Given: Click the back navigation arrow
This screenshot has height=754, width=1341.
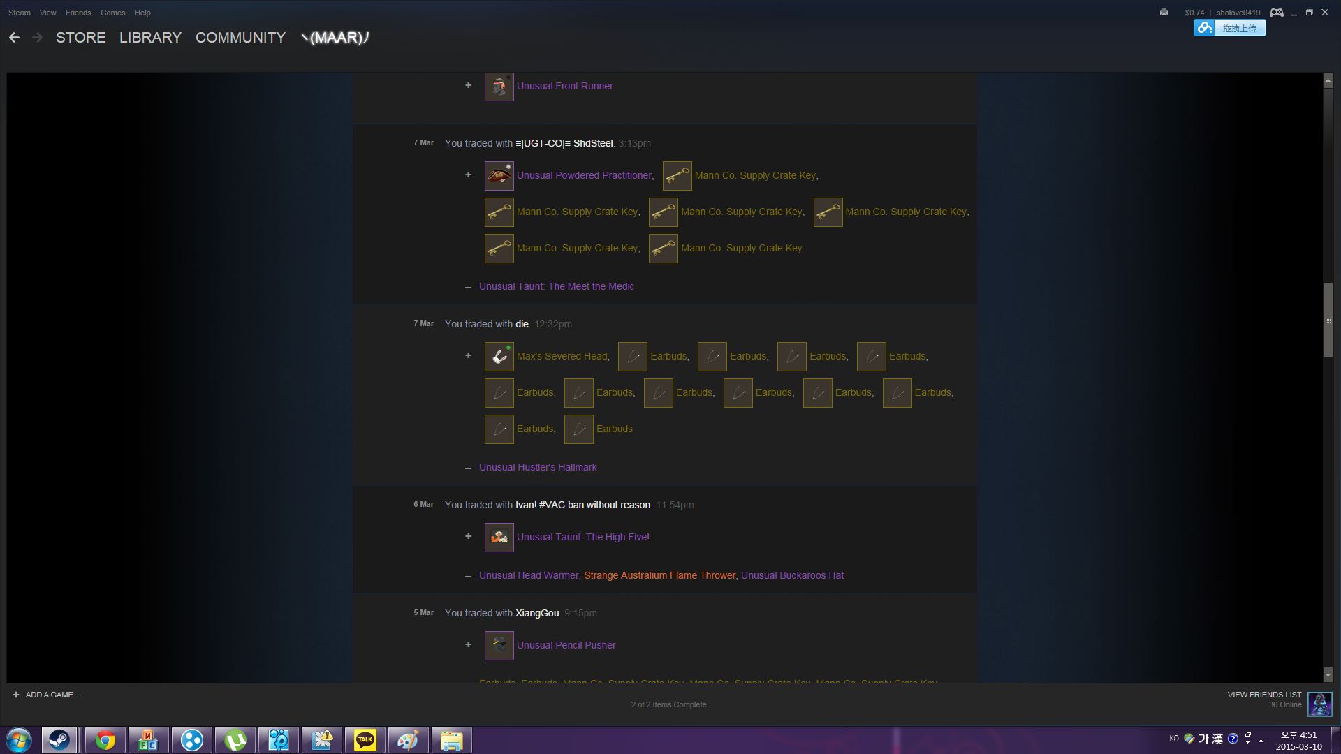Looking at the screenshot, I should [x=14, y=38].
